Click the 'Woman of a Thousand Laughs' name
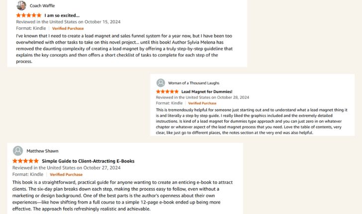 pyautogui.click(x=193, y=83)
